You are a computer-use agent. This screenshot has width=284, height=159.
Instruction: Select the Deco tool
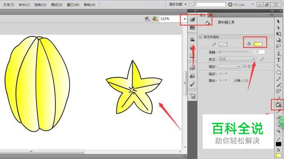coord(278,91)
